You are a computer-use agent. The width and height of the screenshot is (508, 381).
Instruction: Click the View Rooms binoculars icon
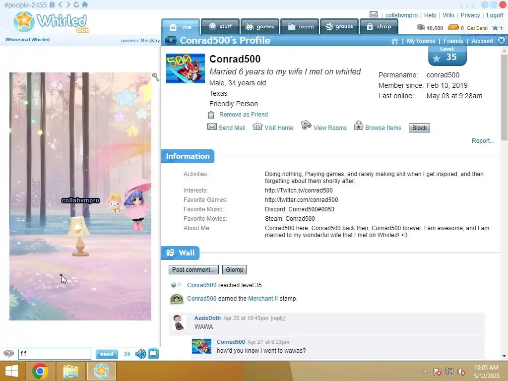(x=306, y=125)
